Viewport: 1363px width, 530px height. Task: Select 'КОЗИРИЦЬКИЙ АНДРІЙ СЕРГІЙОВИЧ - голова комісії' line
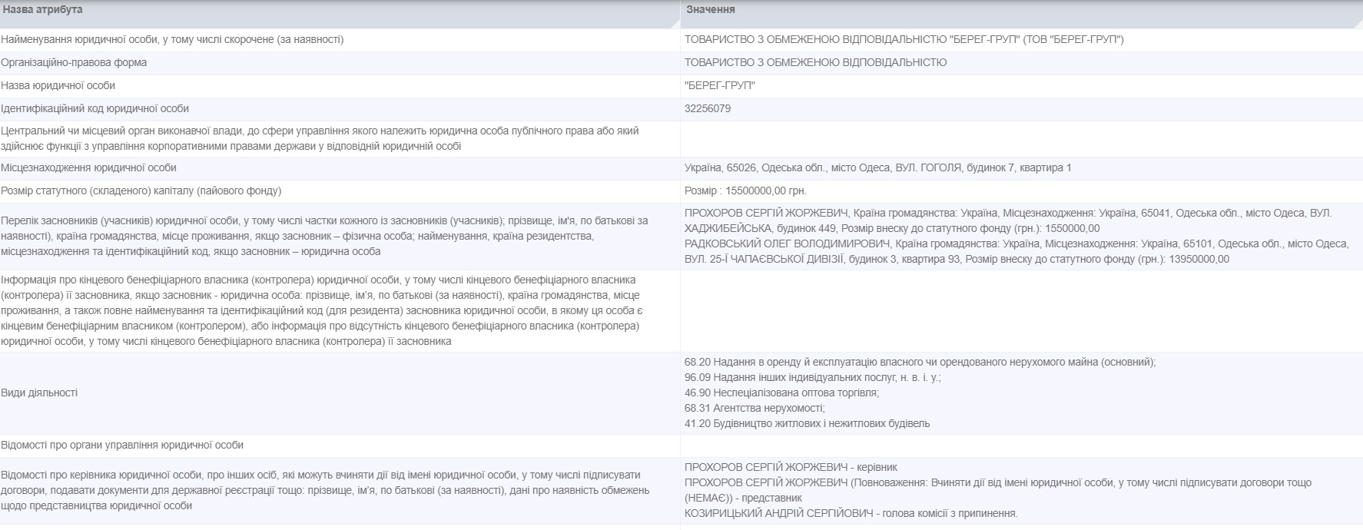click(851, 513)
